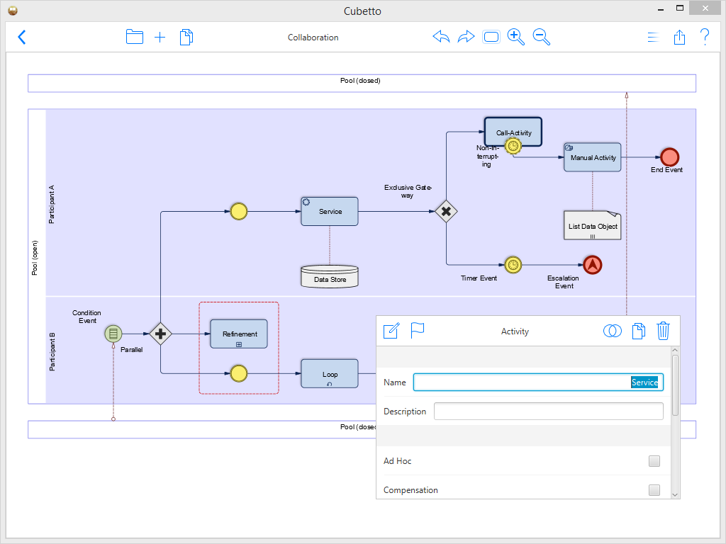
Task: Open the help question mark icon
Action: tap(705, 37)
